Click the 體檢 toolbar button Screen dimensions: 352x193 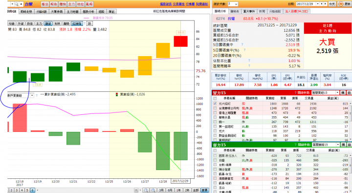click(x=63, y=4)
